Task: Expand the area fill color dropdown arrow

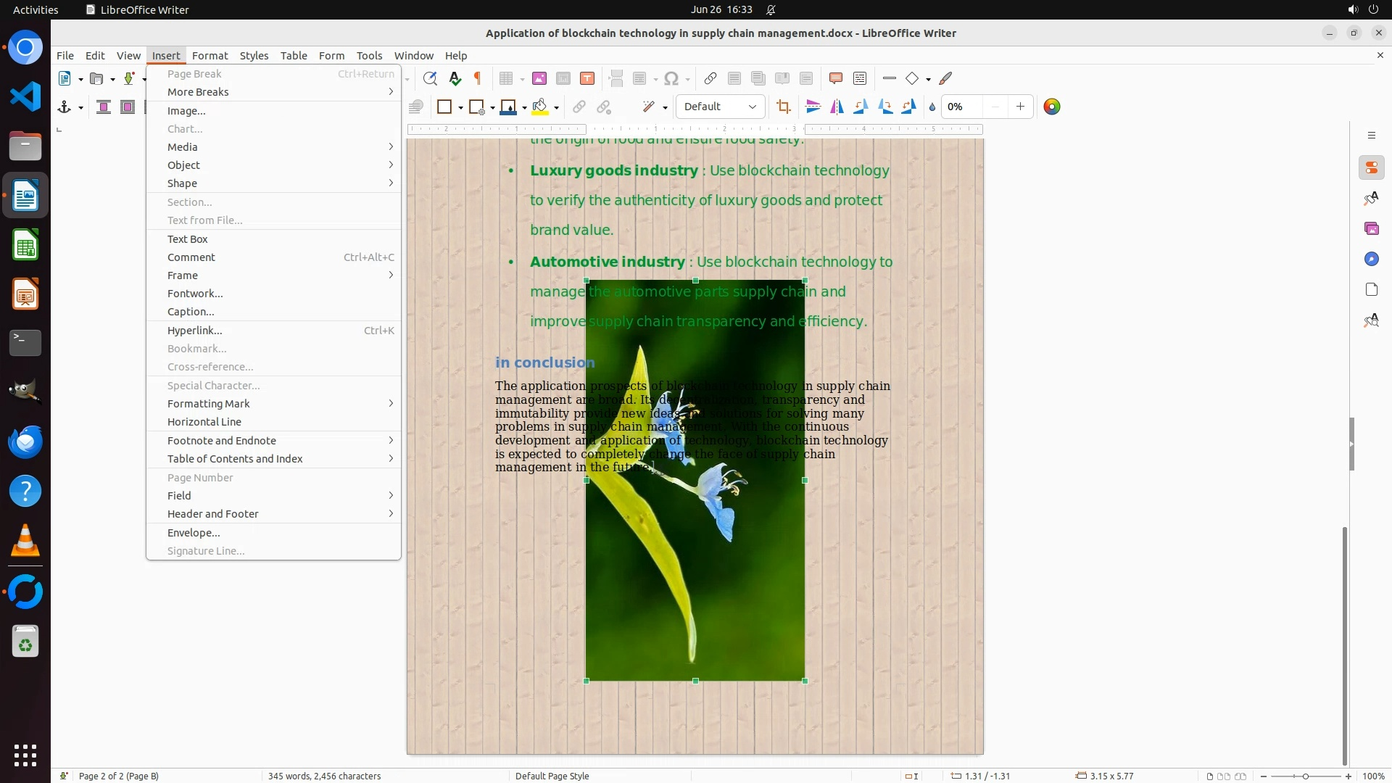Action: 556,108
